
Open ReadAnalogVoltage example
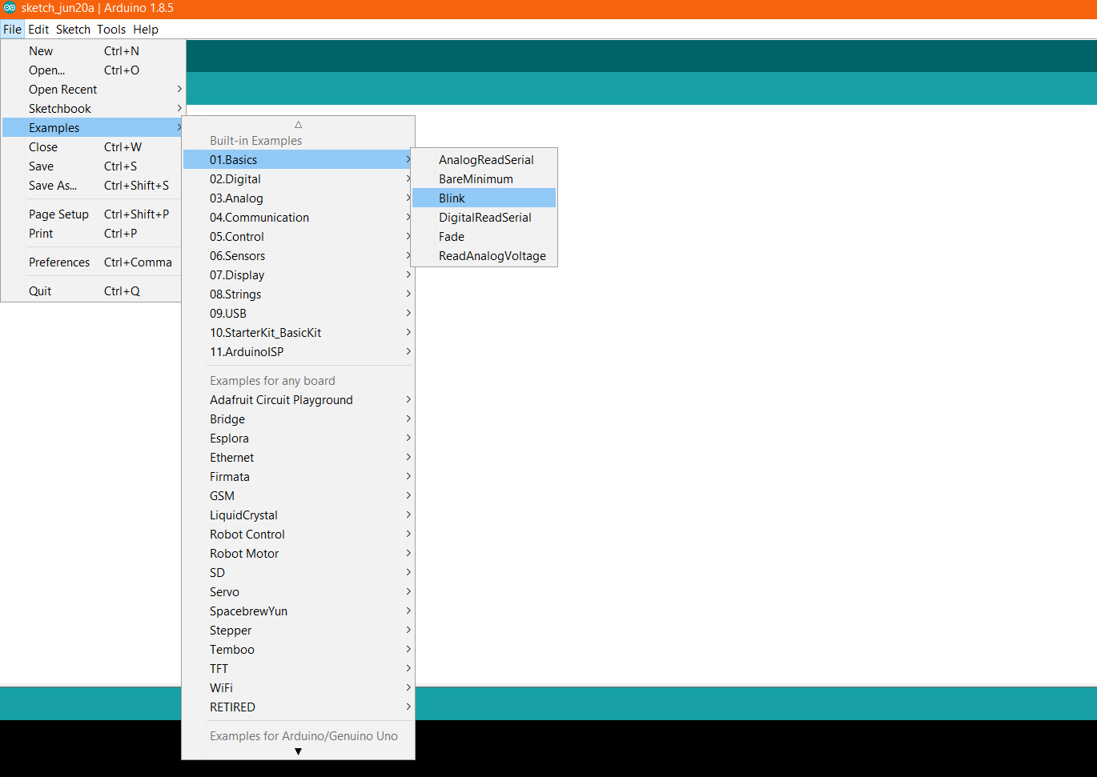[484, 256]
